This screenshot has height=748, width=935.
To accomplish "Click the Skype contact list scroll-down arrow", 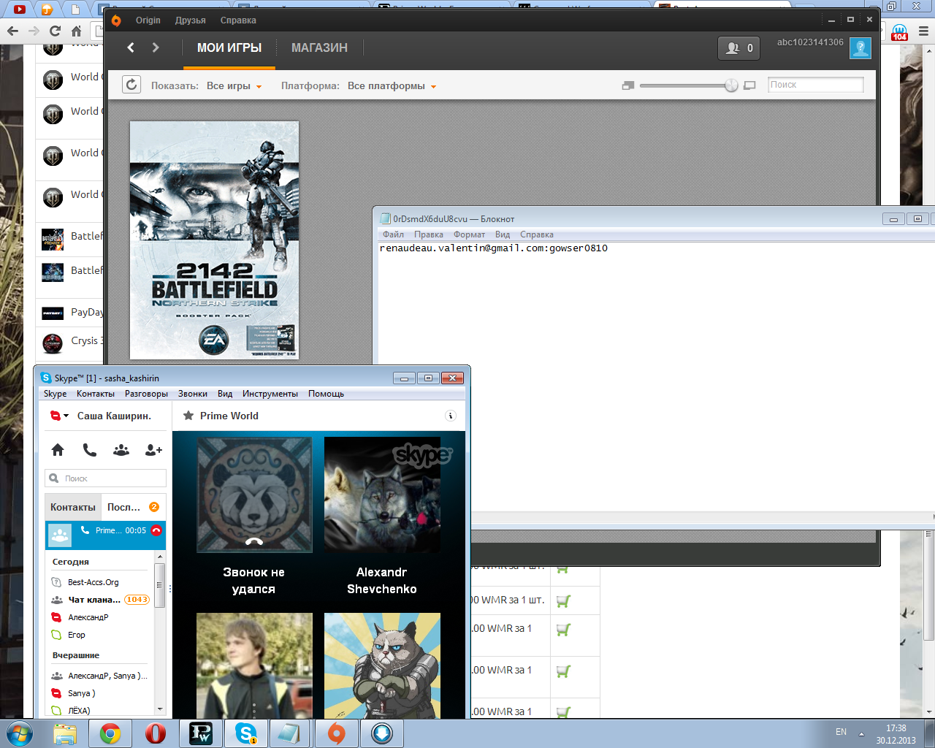I will point(160,709).
